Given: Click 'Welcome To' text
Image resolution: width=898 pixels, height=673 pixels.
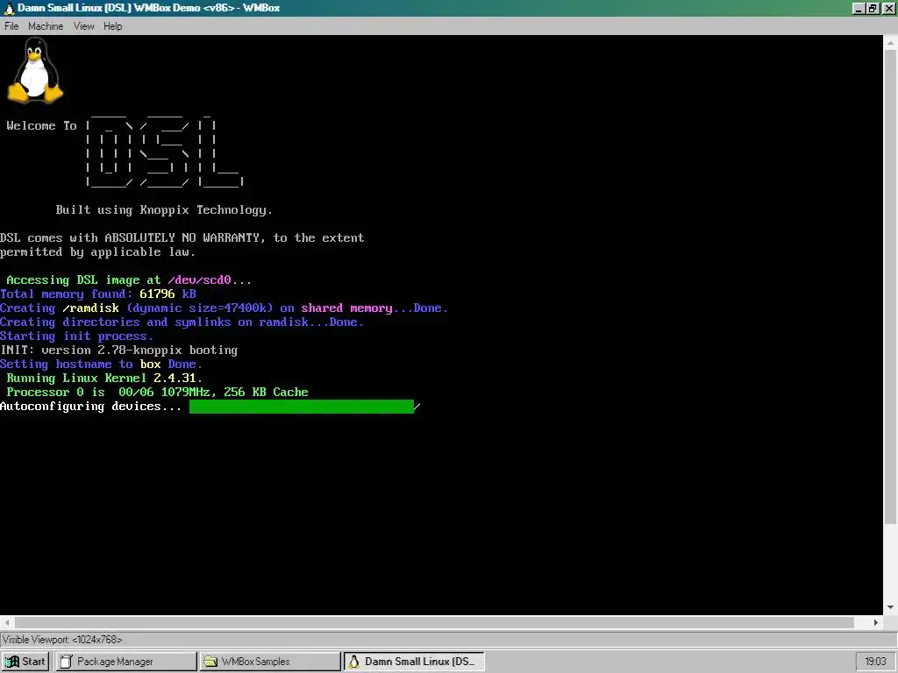Looking at the screenshot, I should [x=41, y=126].
